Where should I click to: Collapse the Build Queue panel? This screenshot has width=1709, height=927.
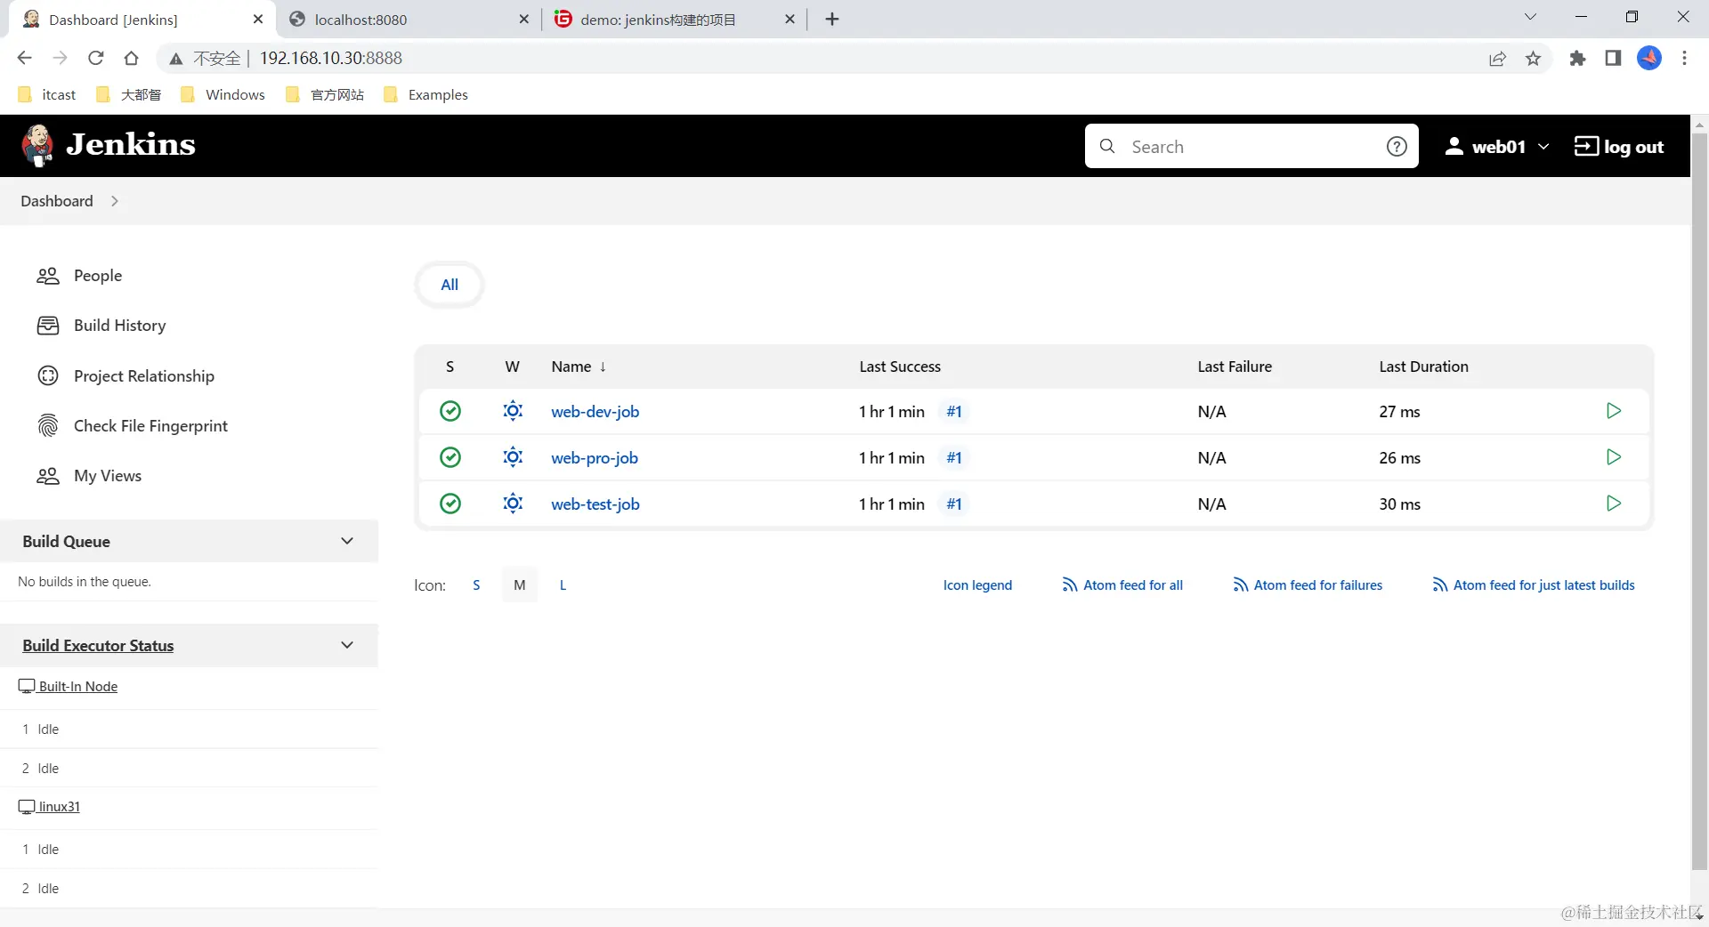pos(347,541)
